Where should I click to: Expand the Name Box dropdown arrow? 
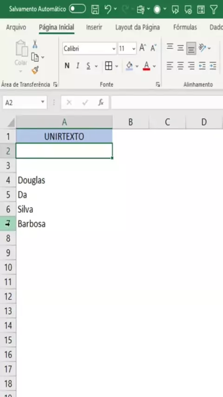[x=42, y=102]
